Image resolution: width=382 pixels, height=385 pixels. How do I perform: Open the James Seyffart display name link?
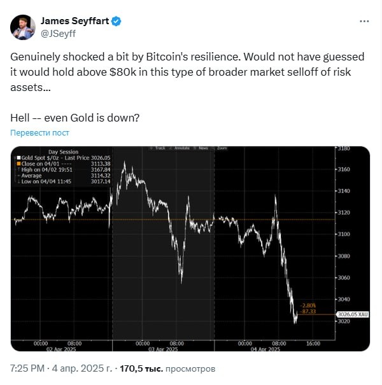tap(74, 21)
